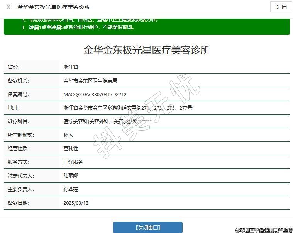Select the service mode value 门诊服务

73,162
